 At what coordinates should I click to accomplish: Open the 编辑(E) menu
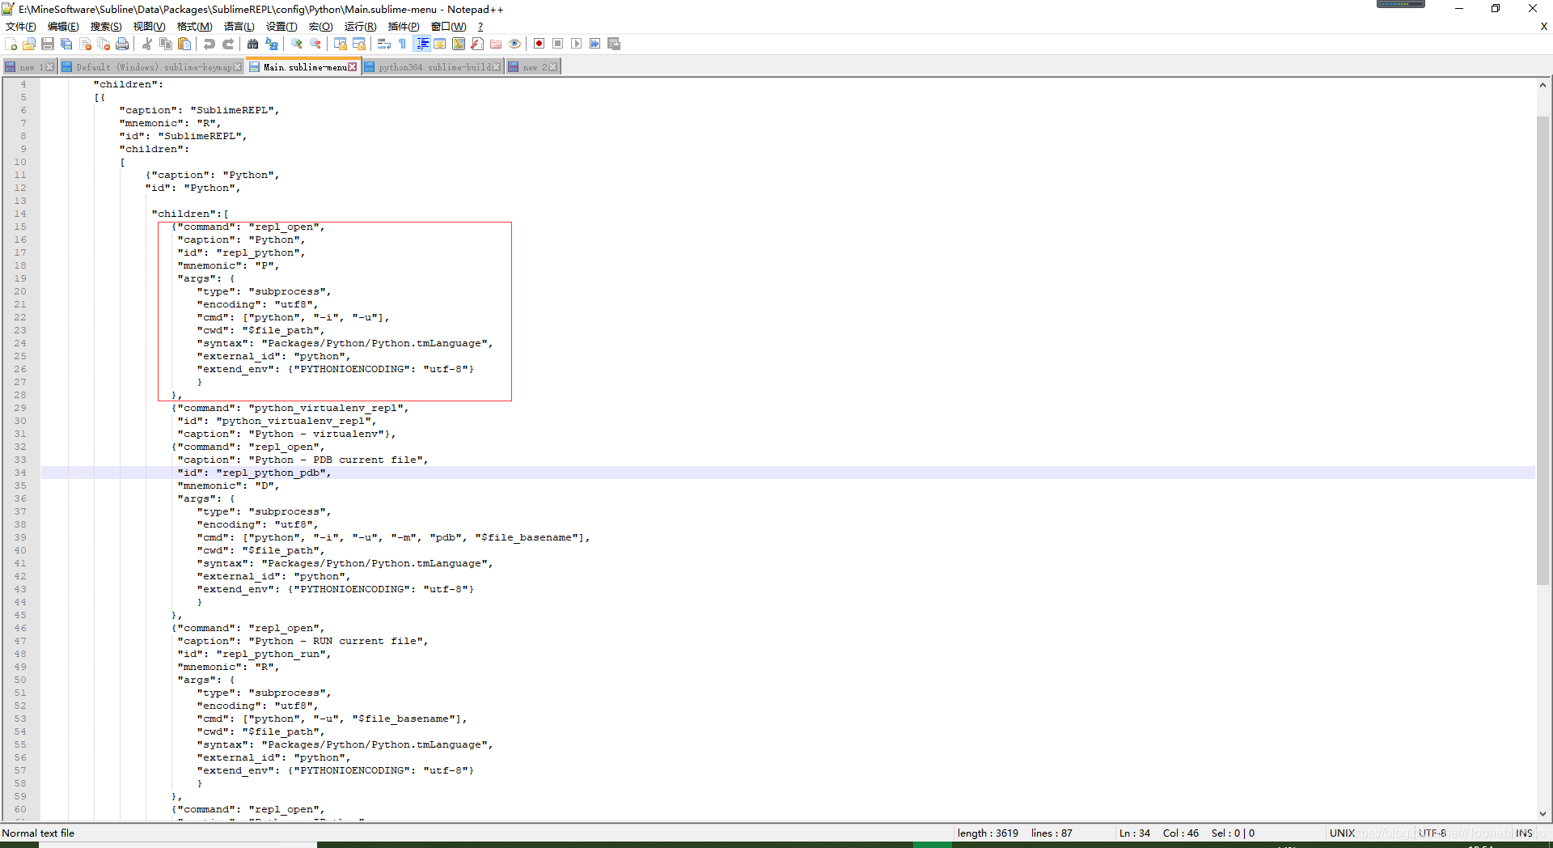pos(63,27)
